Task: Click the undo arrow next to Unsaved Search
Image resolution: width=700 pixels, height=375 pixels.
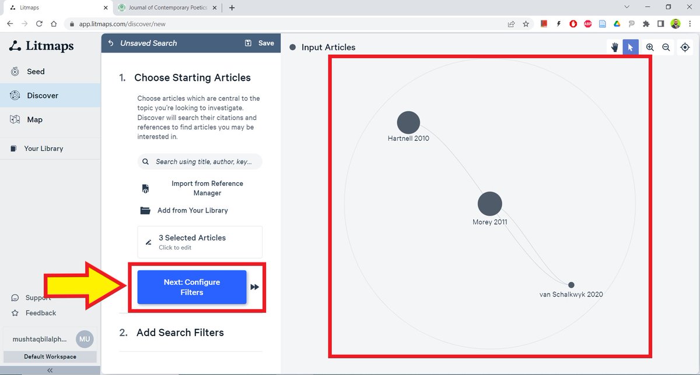Action: pos(111,43)
